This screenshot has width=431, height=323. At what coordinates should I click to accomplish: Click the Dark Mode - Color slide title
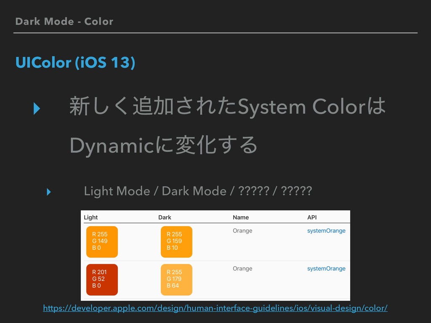[64, 21]
